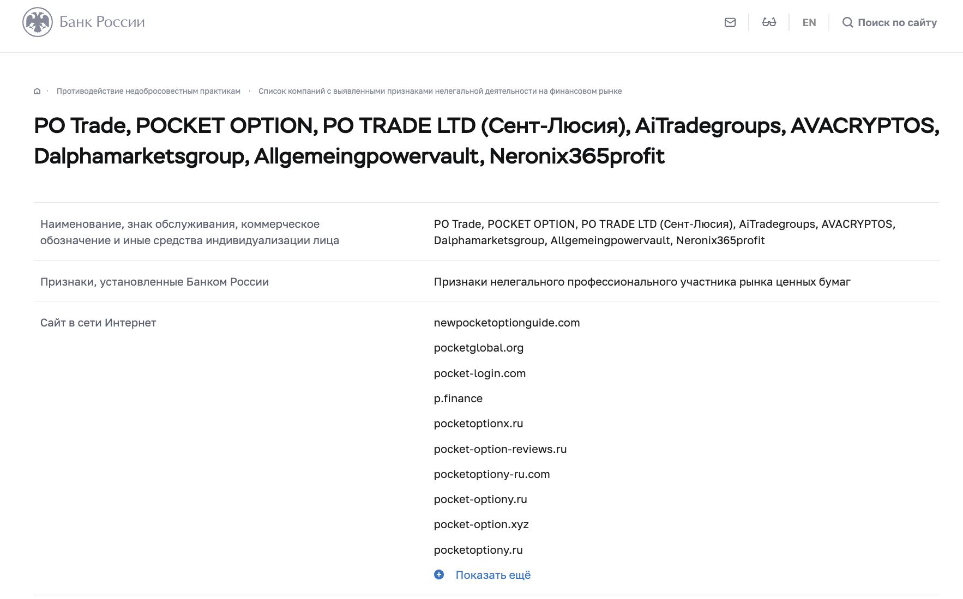Screen dimensions: 963x599
Task: Click the Bank of Russia eagle logo
Action: click(x=38, y=22)
